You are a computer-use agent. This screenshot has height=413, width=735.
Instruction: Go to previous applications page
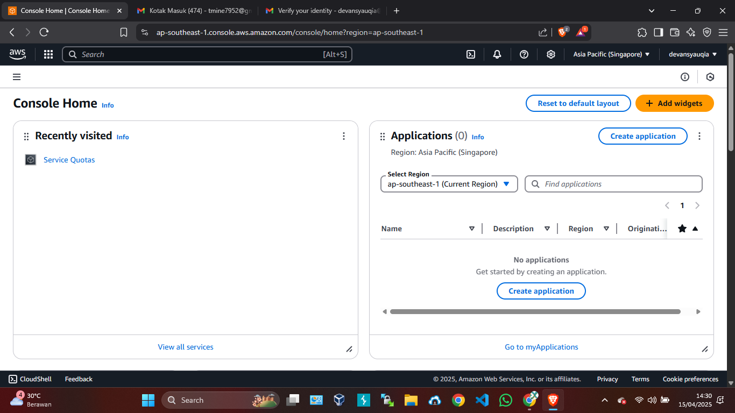coord(667,205)
